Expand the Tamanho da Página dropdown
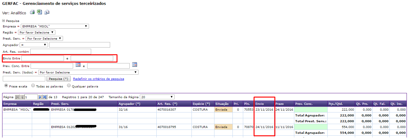This screenshot has width=409, height=139. coord(157,97)
